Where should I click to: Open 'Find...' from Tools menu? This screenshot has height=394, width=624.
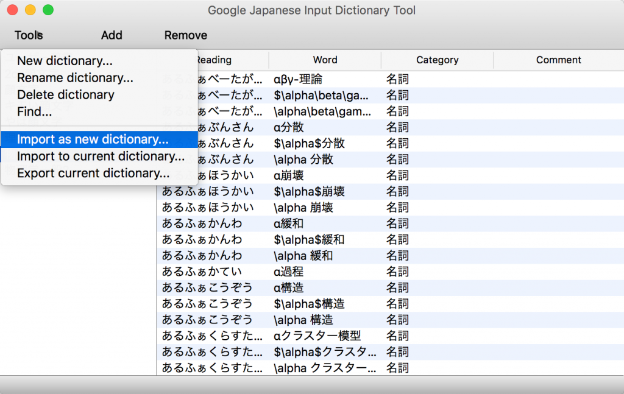click(x=34, y=112)
